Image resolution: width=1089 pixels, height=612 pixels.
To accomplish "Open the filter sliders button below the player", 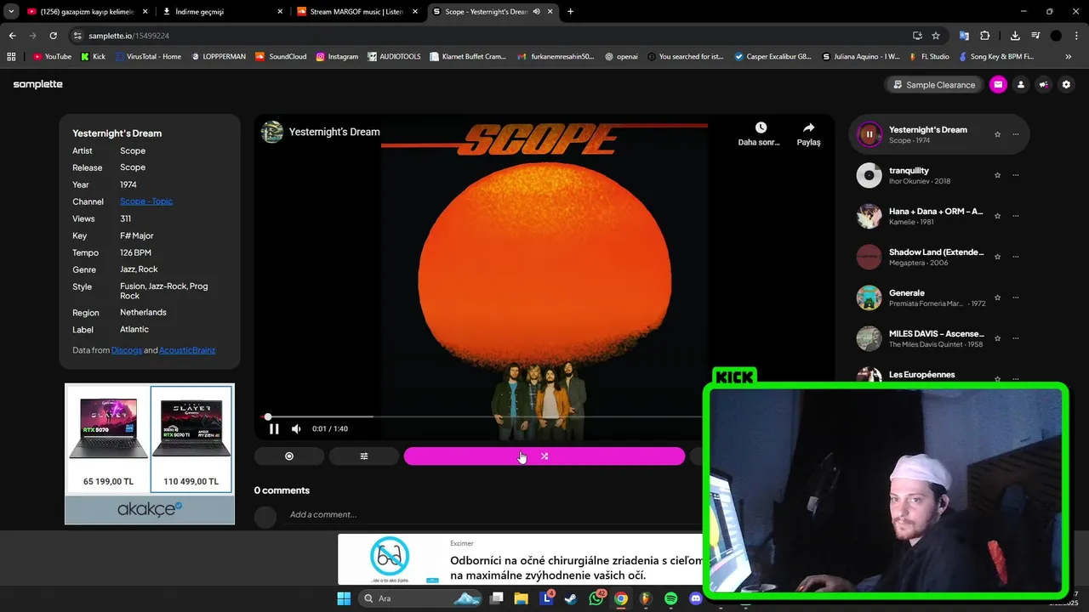I will [364, 456].
